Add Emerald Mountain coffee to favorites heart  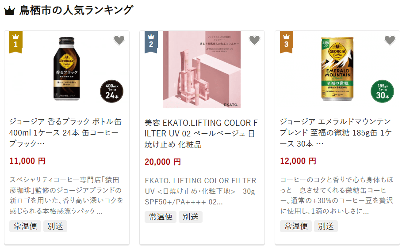(390, 40)
